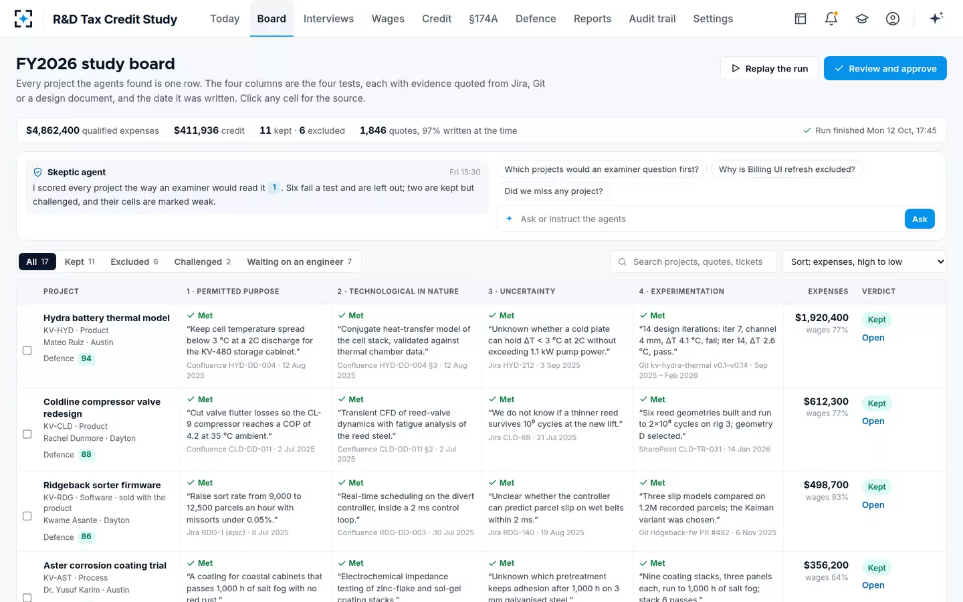Open the notifications bell
Screen dimensions: 963x602
click(831, 19)
